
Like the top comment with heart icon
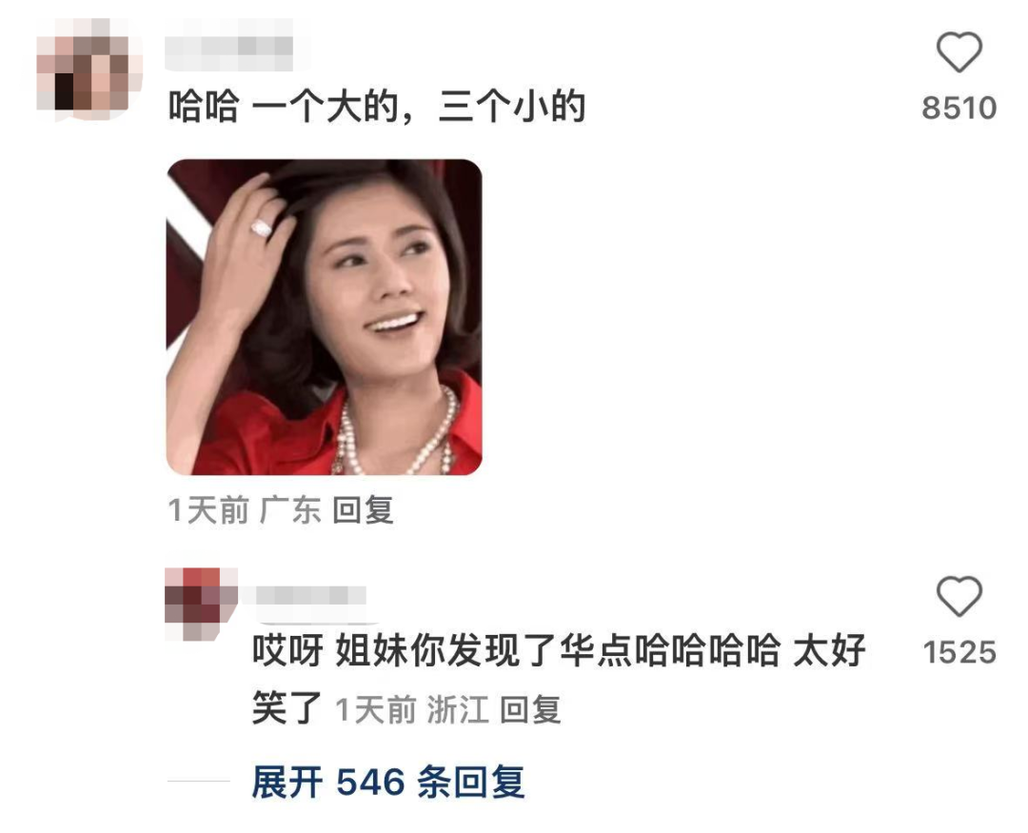[959, 51]
